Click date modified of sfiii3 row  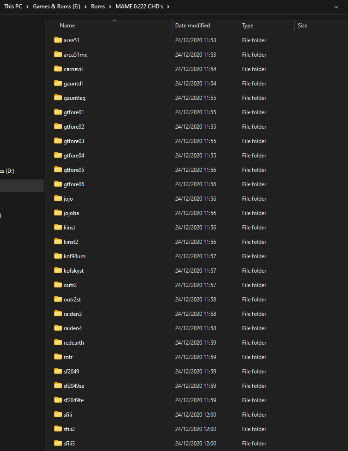196,443
